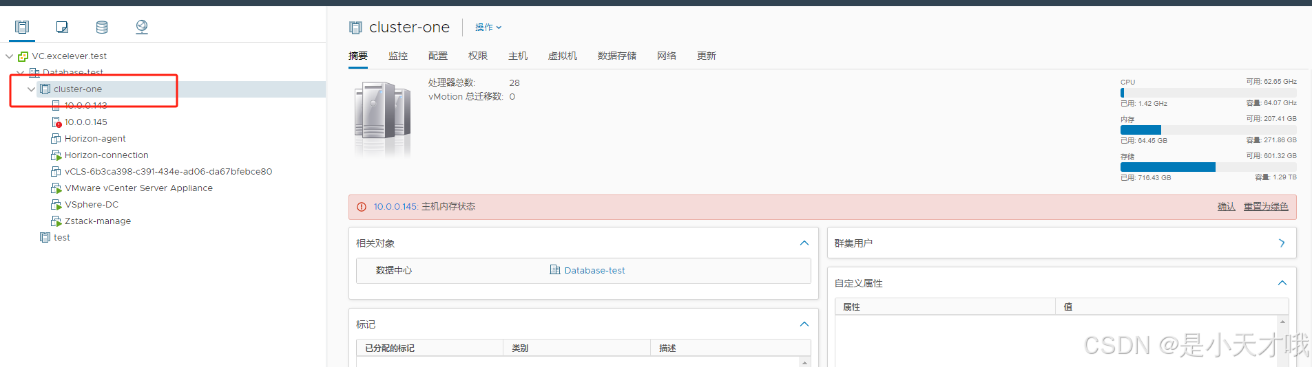Viewport: 1312px width, 367px height.
Task: Open the 操作 actions dropdown
Action: [488, 27]
